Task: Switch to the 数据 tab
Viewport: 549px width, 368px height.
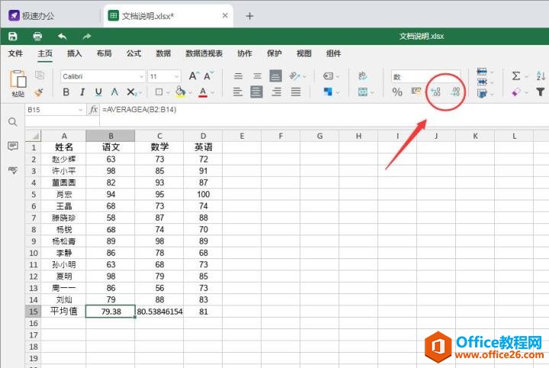Action: click(163, 53)
